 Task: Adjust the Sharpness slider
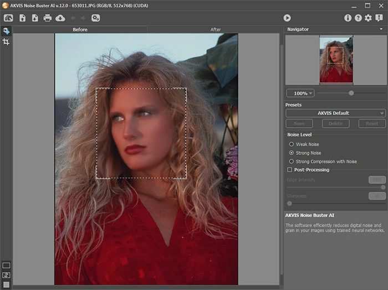289,204
